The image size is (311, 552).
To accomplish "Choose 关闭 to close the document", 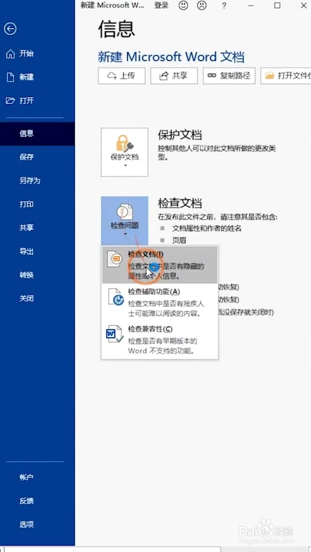I will 37,298.
